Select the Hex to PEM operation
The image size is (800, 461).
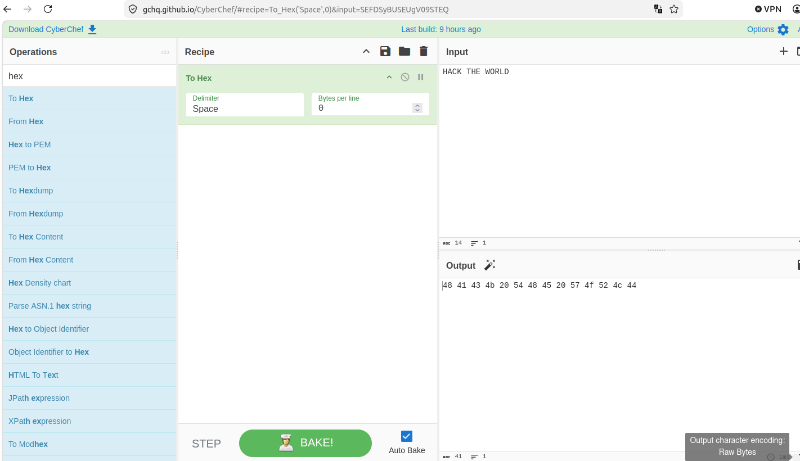click(x=89, y=144)
